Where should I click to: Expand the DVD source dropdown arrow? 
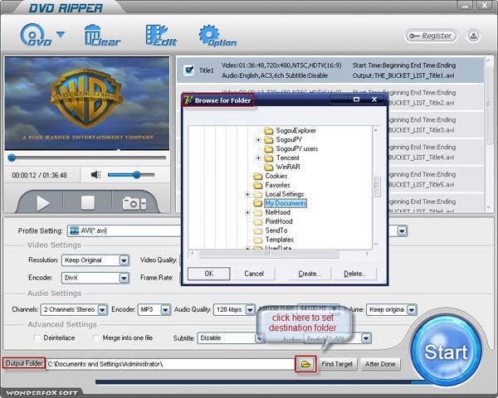coord(61,34)
